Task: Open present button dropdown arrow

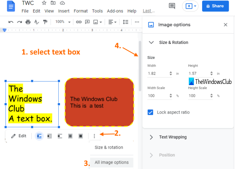Action: 195,6
